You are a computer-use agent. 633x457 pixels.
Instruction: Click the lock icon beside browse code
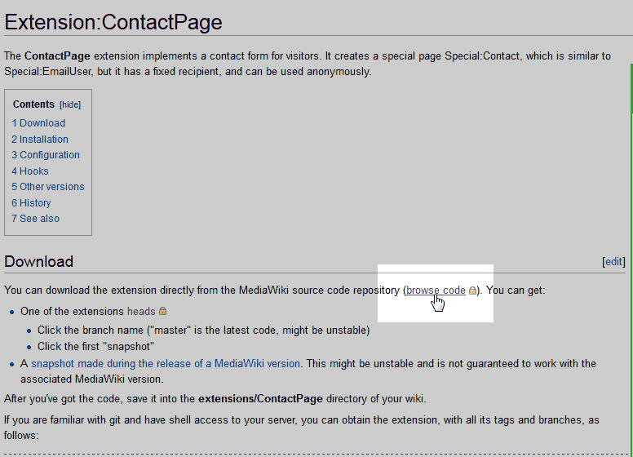[x=472, y=291]
